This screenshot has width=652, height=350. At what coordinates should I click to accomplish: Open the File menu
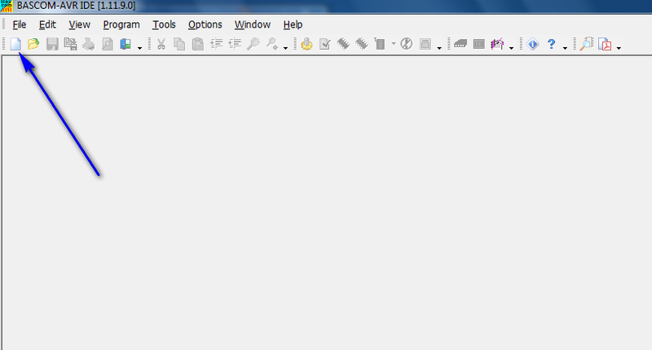[20, 24]
